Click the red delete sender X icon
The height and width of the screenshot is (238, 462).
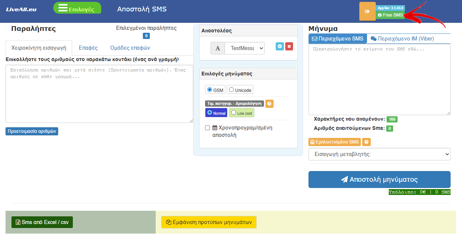[x=289, y=46]
